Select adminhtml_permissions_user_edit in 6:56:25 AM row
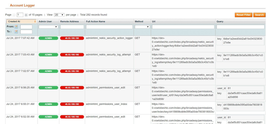 (x=106, y=87)
